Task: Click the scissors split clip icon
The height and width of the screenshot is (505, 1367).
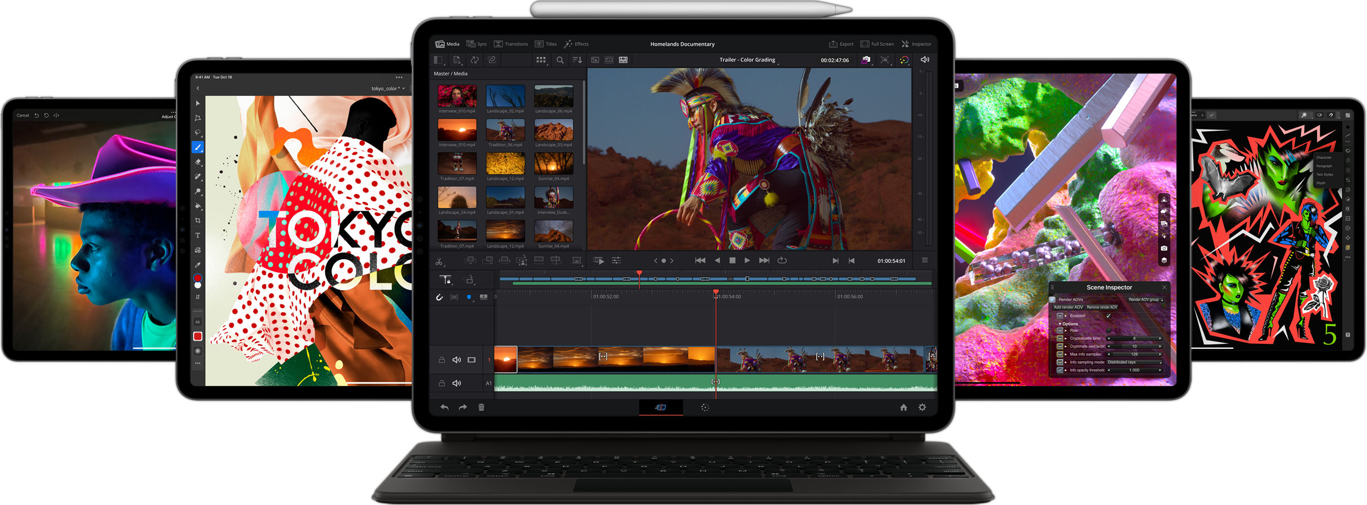Action: pos(439,261)
